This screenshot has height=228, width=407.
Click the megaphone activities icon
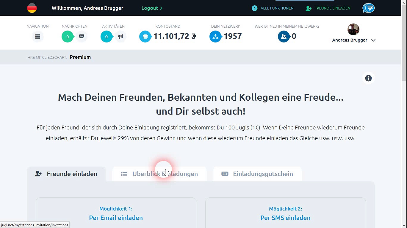tap(120, 37)
